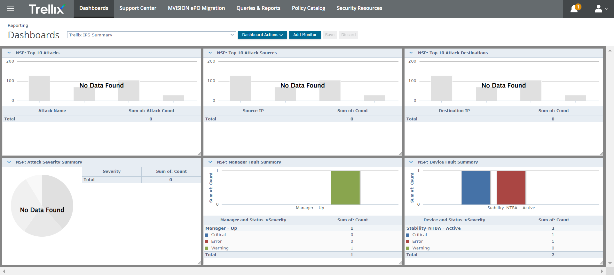Open the Policy Catalog tab
Image resolution: width=614 pixels, height=275 pixels.
point(309,9)
